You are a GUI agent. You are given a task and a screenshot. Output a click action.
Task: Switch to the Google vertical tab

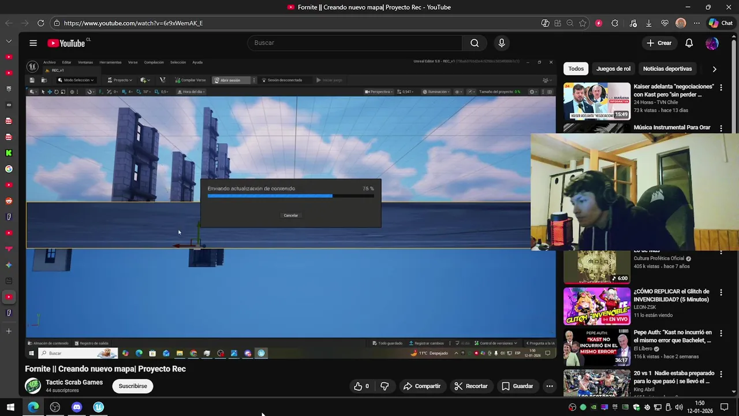point(9,169)
